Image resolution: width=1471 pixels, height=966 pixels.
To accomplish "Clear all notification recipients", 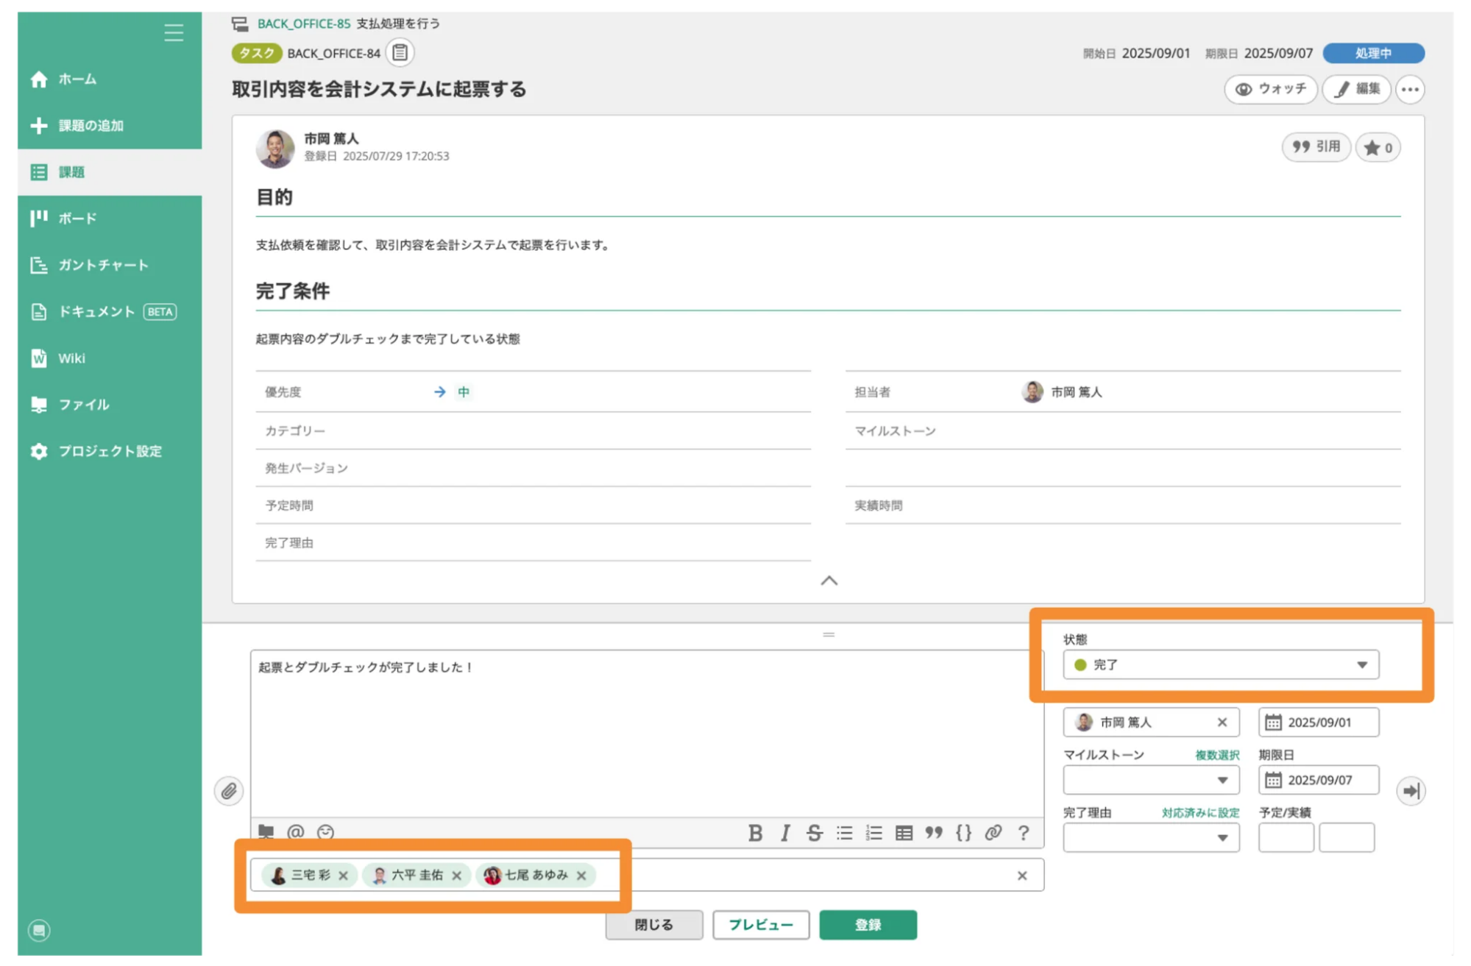I will pyautogui.click(x=1022, y=876).
